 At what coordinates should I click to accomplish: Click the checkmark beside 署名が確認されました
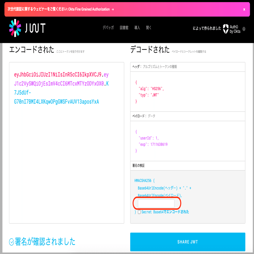[11, 242]
